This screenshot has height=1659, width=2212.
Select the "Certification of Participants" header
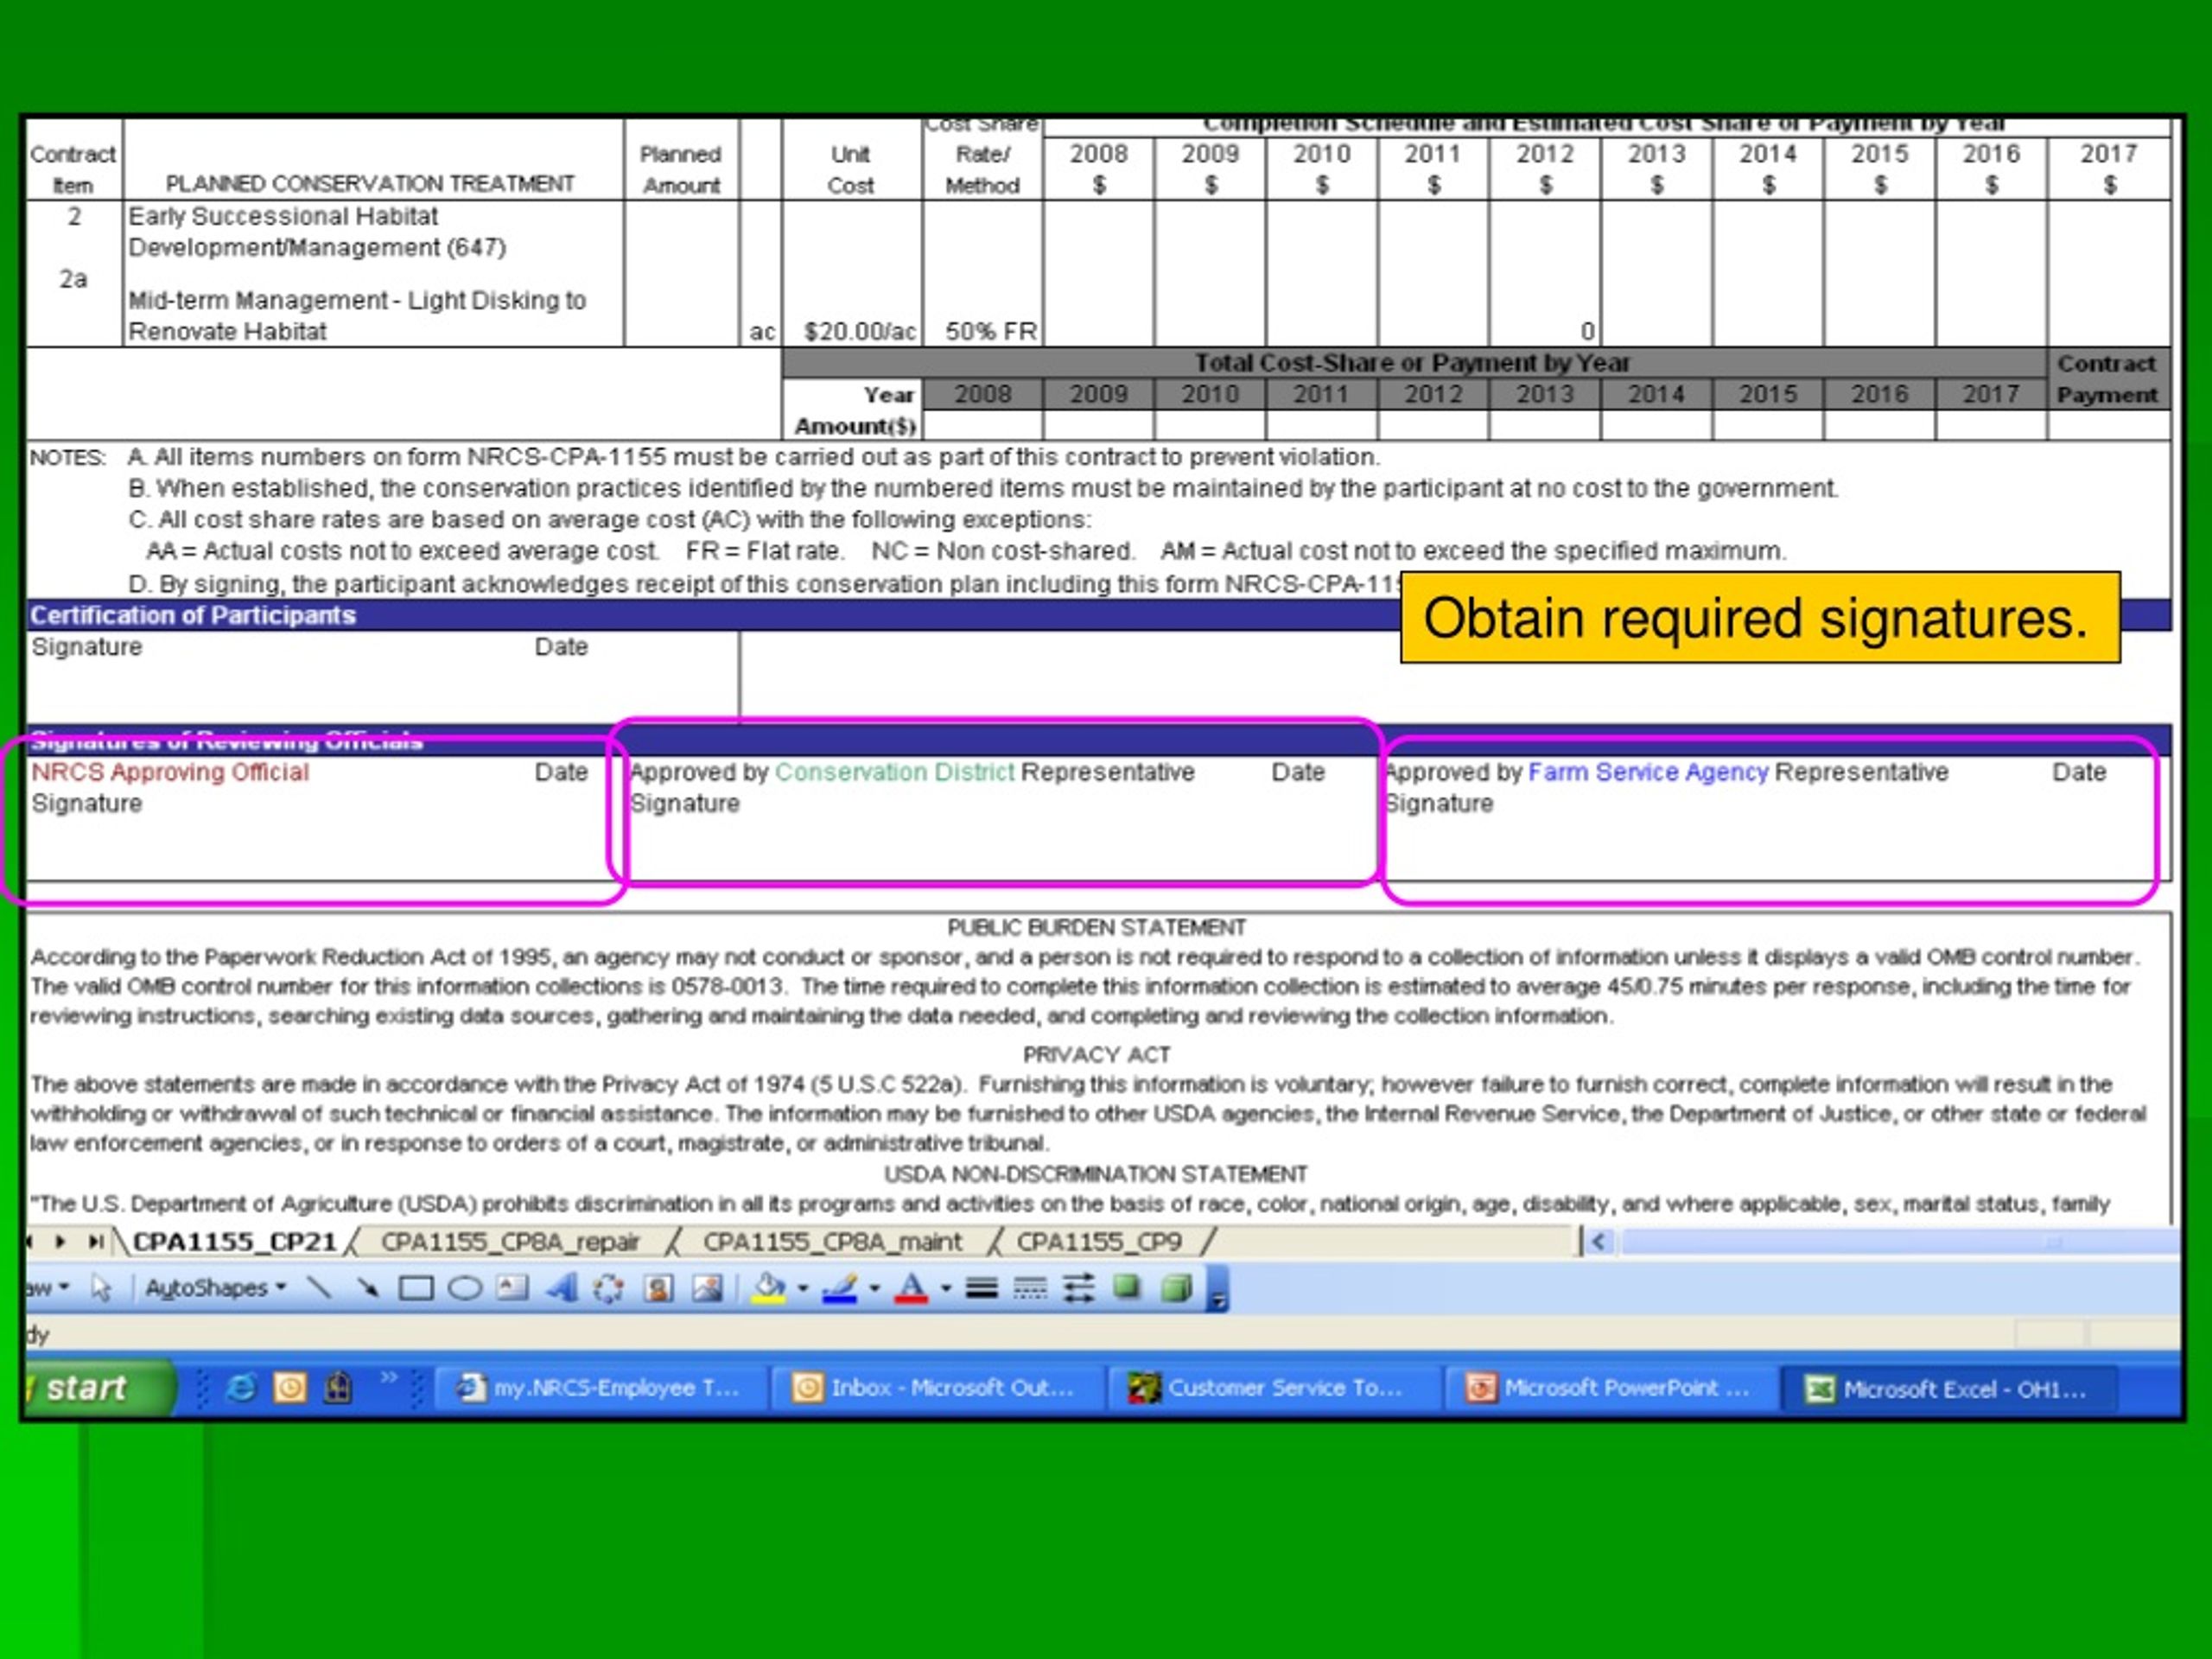pos(193,615)
